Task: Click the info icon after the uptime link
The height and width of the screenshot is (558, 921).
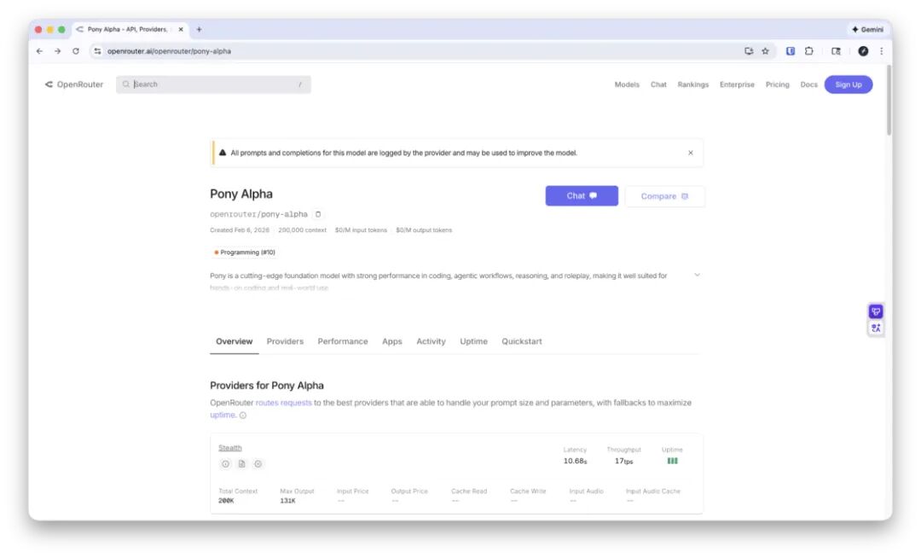Action: 242,416
